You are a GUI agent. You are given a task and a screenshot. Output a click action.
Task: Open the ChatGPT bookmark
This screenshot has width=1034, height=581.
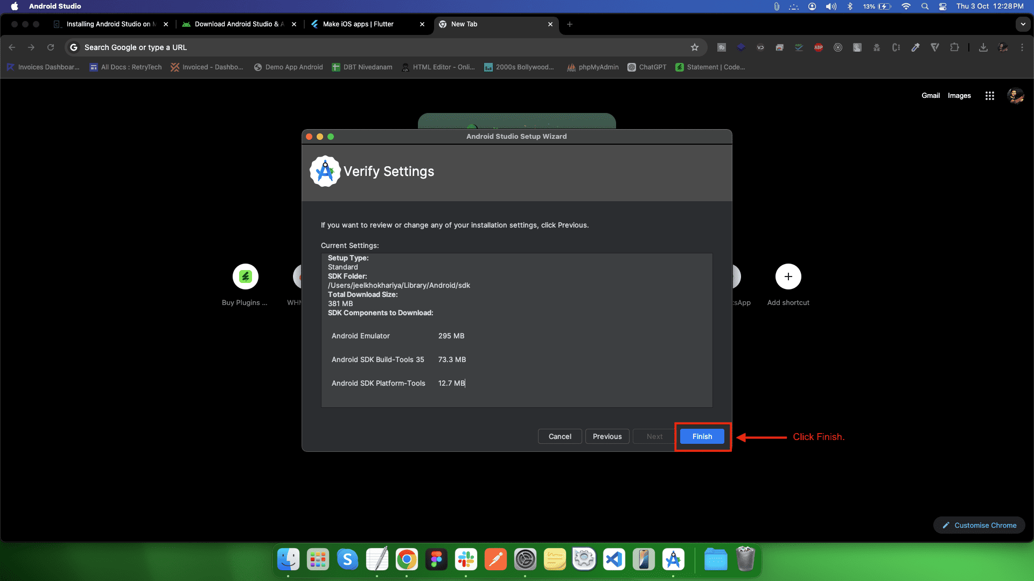[647, 67]
